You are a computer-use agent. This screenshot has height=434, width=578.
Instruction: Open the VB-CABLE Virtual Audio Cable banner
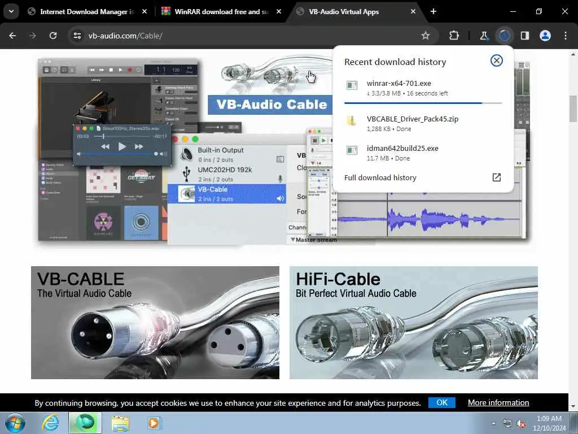pos(155,323)
